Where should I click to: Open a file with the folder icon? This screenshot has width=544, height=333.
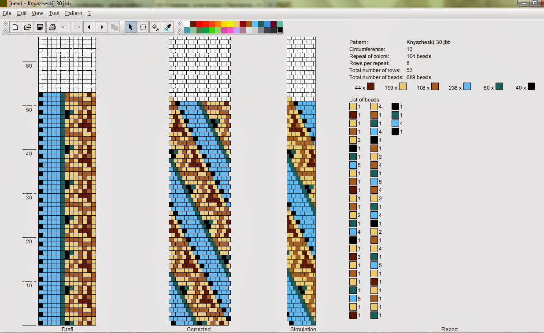click(27, 27)
